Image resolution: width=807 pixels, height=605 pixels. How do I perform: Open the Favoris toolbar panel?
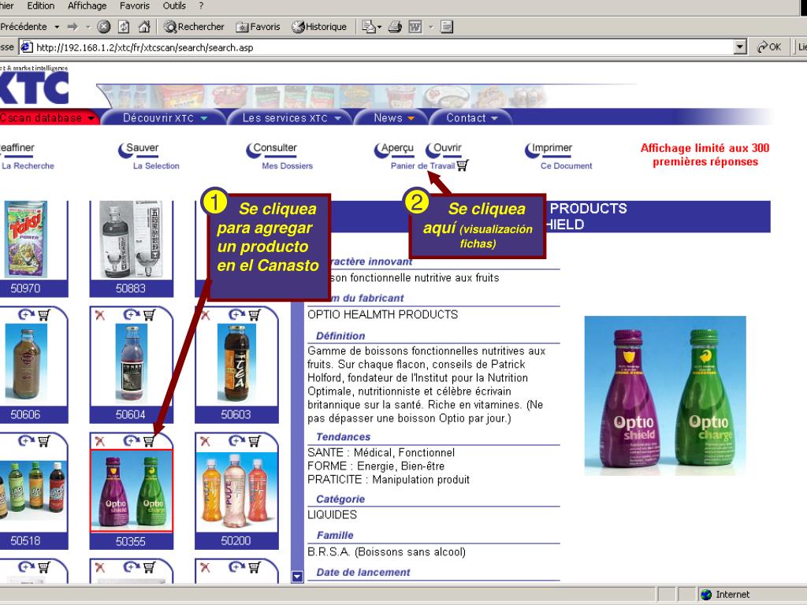(258, 27)
